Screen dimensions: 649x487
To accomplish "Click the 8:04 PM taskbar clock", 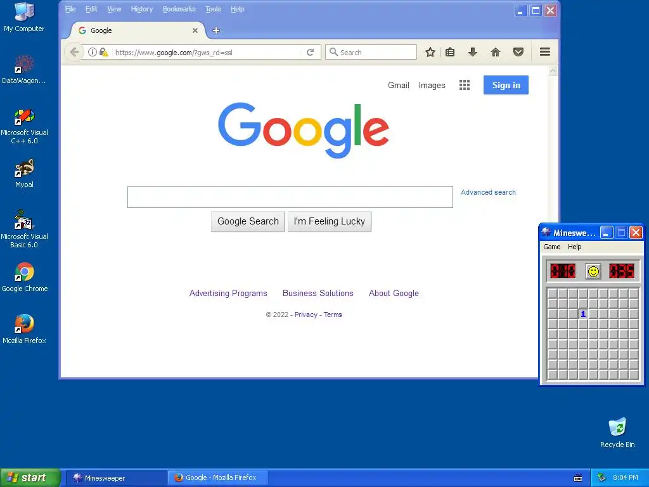I will [625, 478].
